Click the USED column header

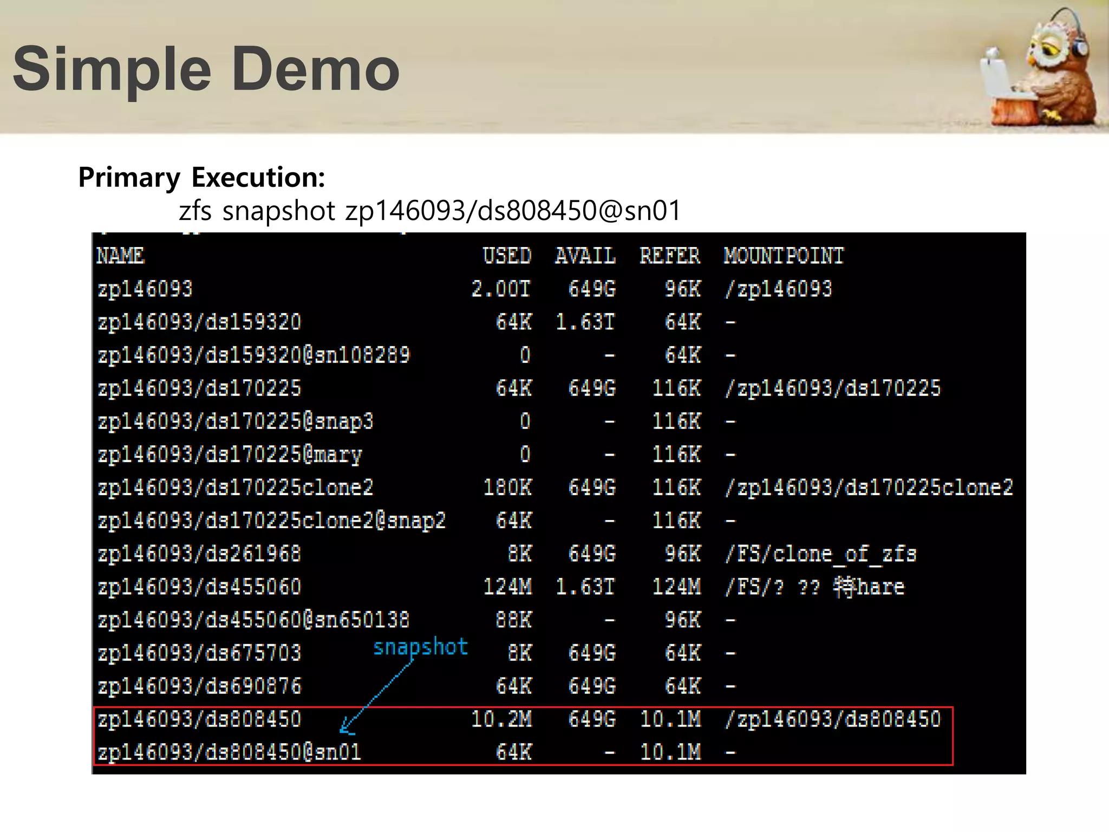507,256
